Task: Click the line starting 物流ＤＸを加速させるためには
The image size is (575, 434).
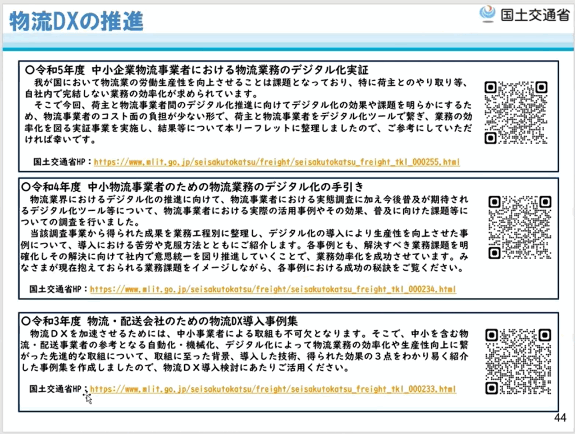Action: [249, 333]
